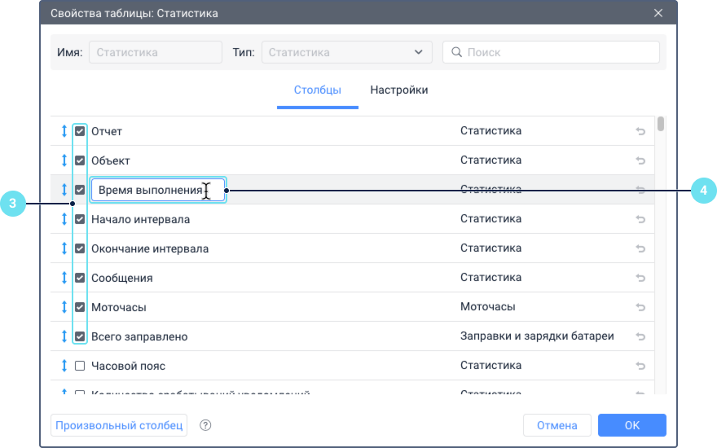Select the Столбцы tab

pyautogui.click(x=317, y=90)
